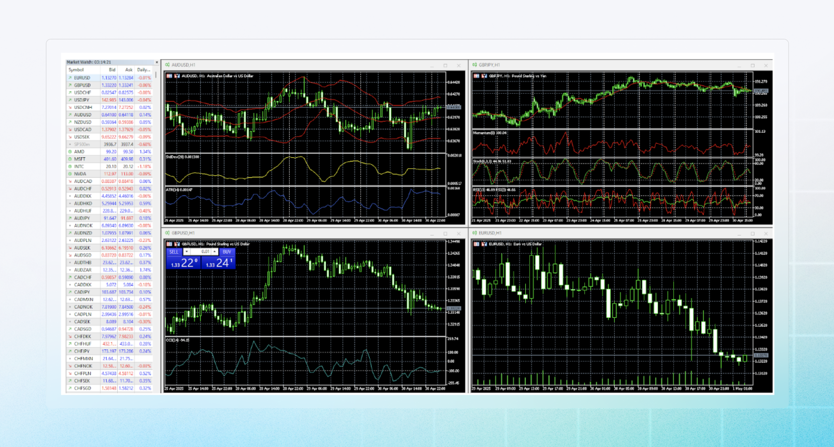Viewport: 834px width, 447px height.
Task: Click the red down arrow beside USDCNH
Action: (70, 107)
